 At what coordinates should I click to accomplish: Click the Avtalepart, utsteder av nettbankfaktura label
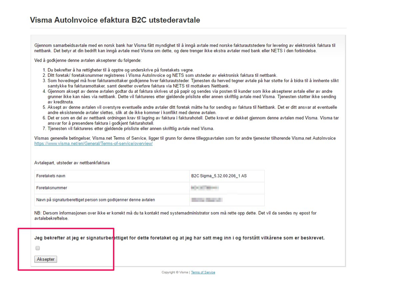[72, 163]
